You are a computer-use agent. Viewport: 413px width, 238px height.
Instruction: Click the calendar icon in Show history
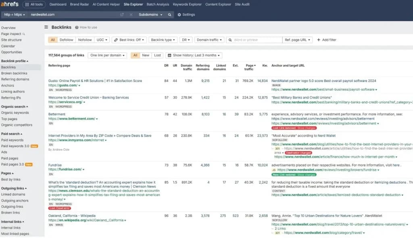point(169,55)
